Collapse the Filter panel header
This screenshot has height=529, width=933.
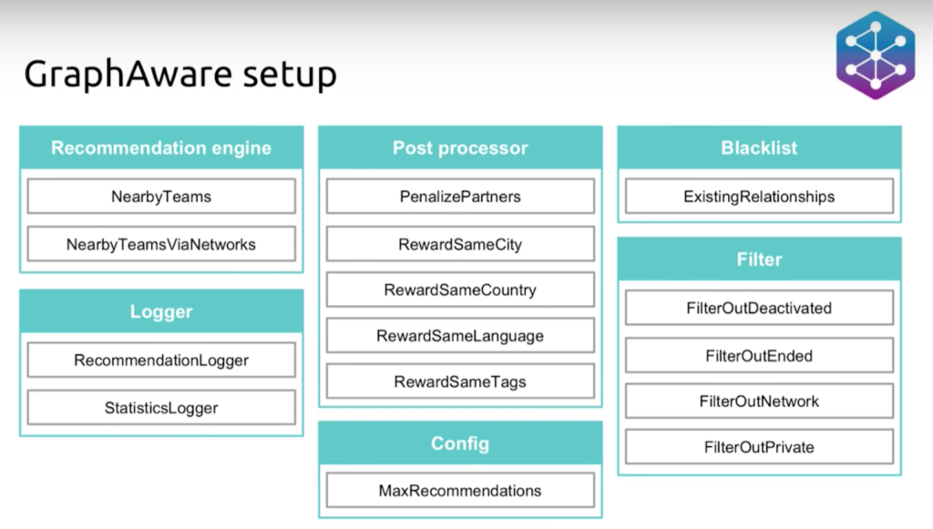(759, 259)
